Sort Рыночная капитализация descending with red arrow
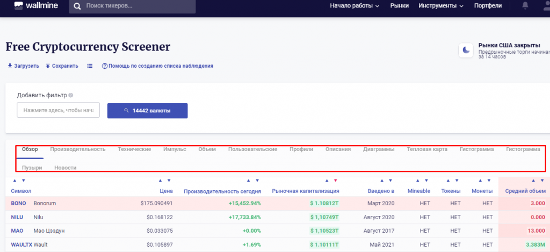This screenshot has height=252, width=550. 336,181
